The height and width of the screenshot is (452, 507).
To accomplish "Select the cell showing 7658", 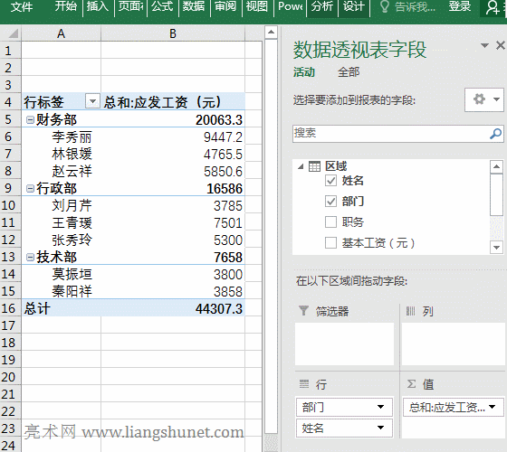I will [x=173, y=258].
